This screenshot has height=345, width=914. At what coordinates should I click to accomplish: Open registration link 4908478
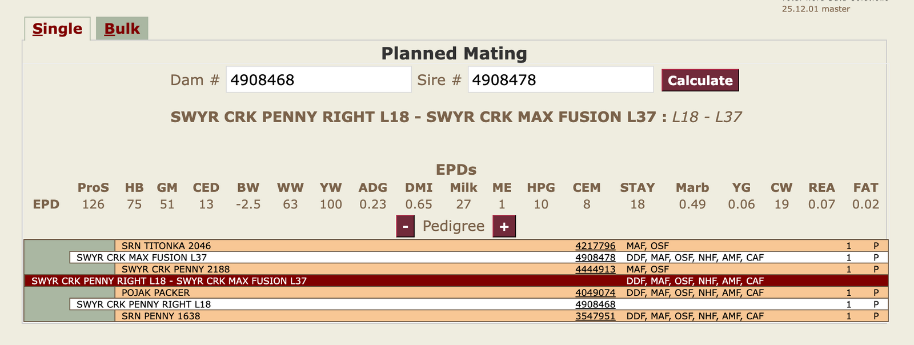595,258
